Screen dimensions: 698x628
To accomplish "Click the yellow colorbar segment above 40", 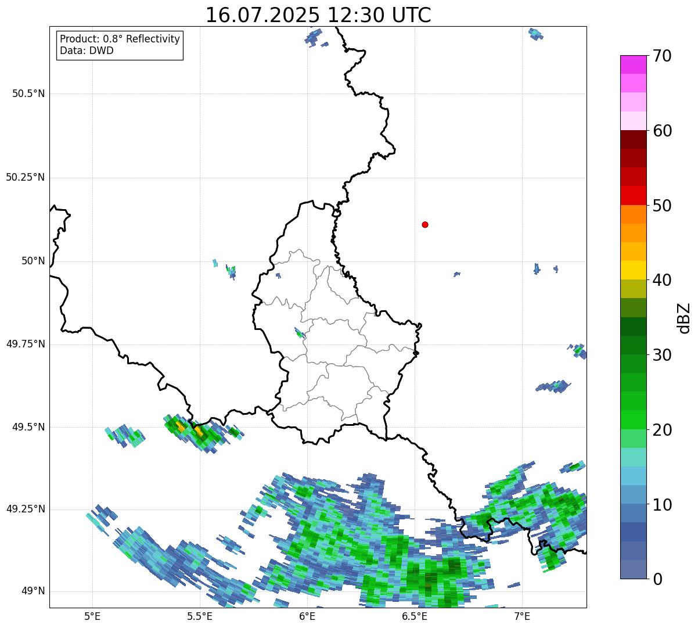I will pos(633,270).
